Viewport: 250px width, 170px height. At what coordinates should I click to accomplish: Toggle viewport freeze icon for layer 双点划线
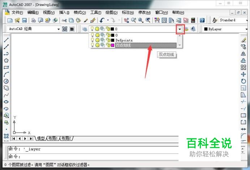pyautogui.click(x=102, y=45)
